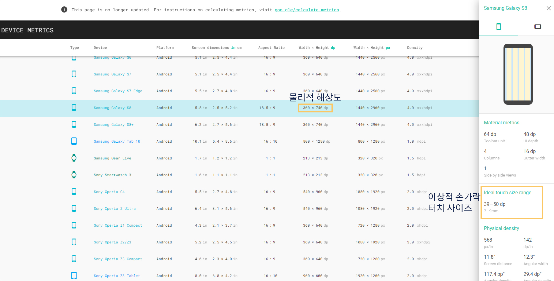Click the DEVICE METRICS page title
Viewport: 554px width, 281px height.
click(x=27, y=30)
